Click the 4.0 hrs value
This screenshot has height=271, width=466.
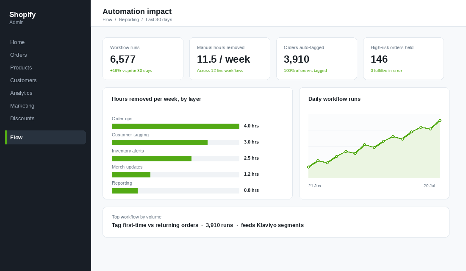coord(251,126)
